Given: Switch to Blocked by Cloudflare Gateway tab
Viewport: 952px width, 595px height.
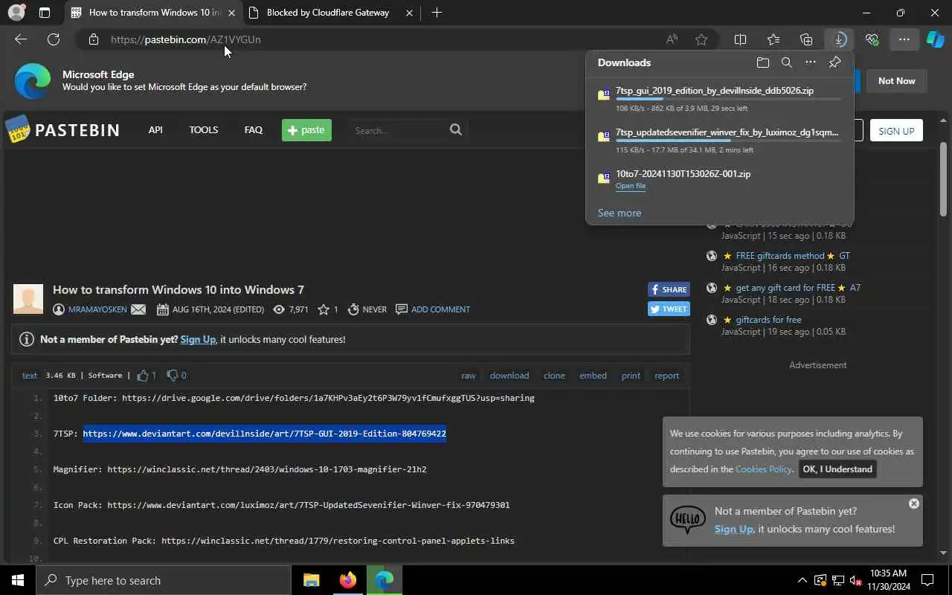Looking at the screenshot, I should (327, 13).
